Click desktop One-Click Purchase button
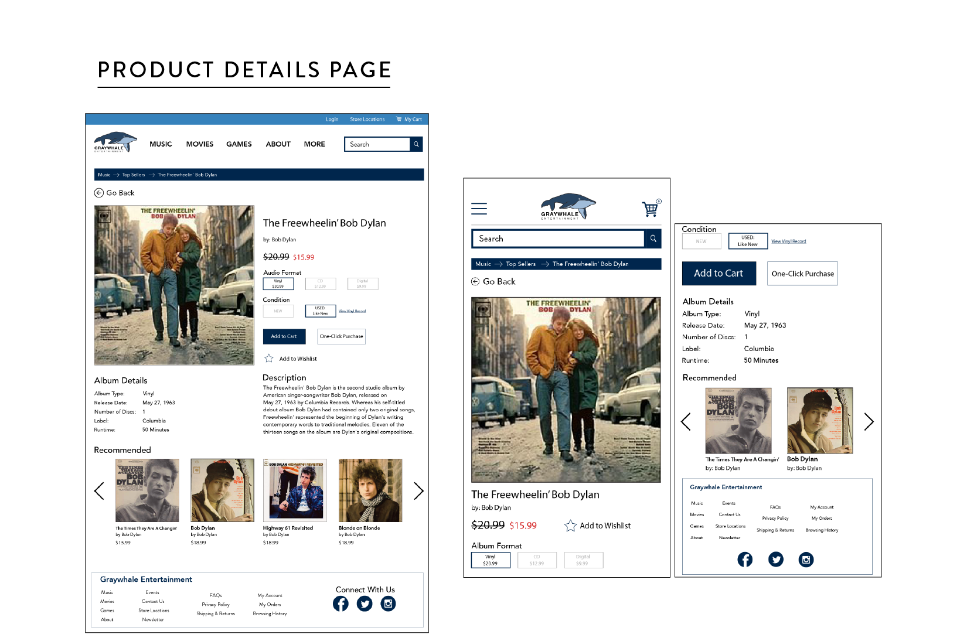 click(x=342, y=336)
